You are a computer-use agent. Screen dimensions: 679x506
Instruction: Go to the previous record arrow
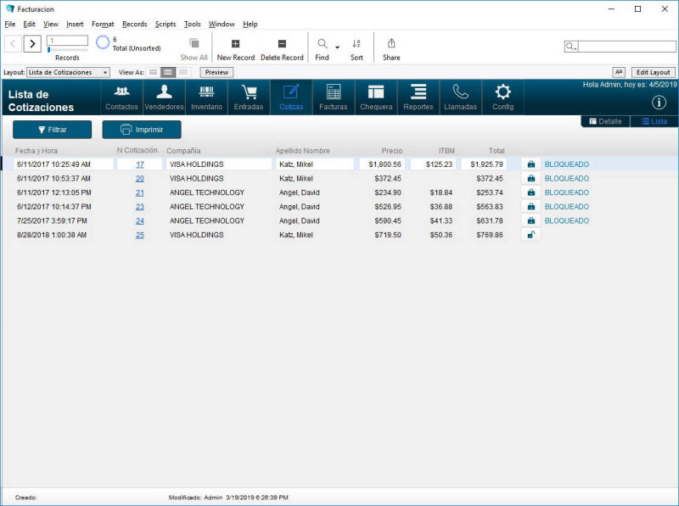13,44
